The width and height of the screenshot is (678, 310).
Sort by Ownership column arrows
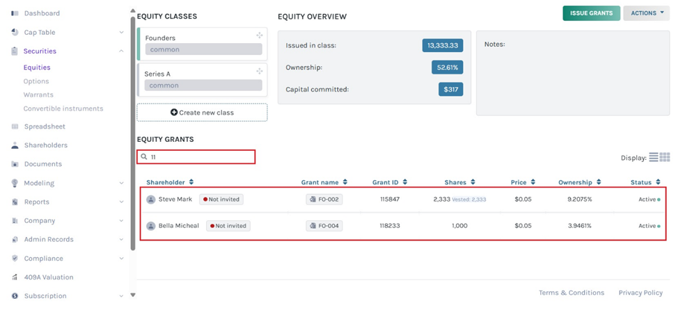(599, 182)
